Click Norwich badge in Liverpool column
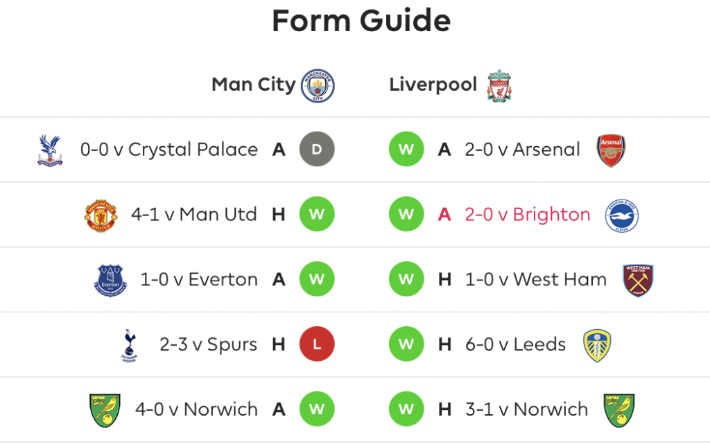This screenshot has height=444, width=710. point(619,411)
